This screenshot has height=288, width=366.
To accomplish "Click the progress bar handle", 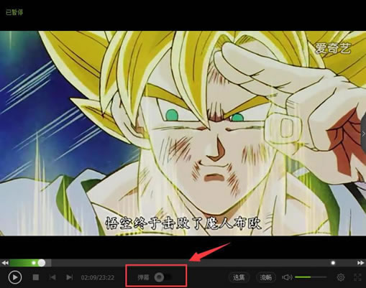I will click(42, 263).
